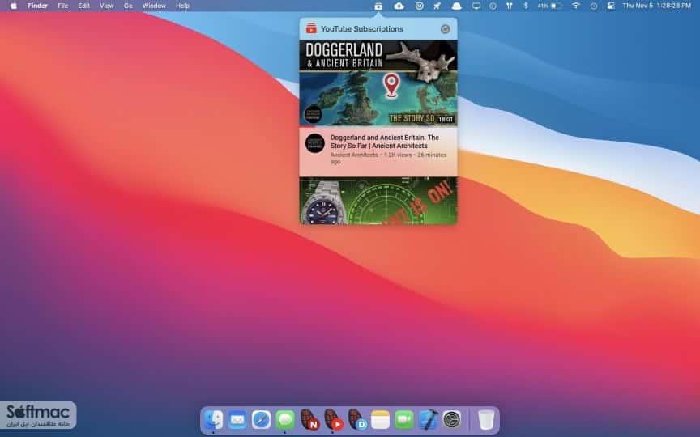Open the corn app with play badge in Dock

pos(333,420)
